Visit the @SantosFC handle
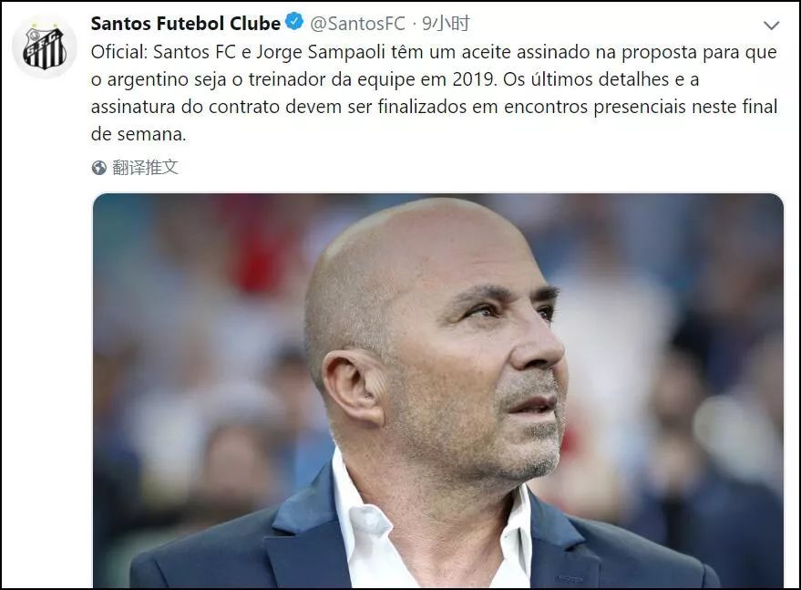 coord(357,24)
